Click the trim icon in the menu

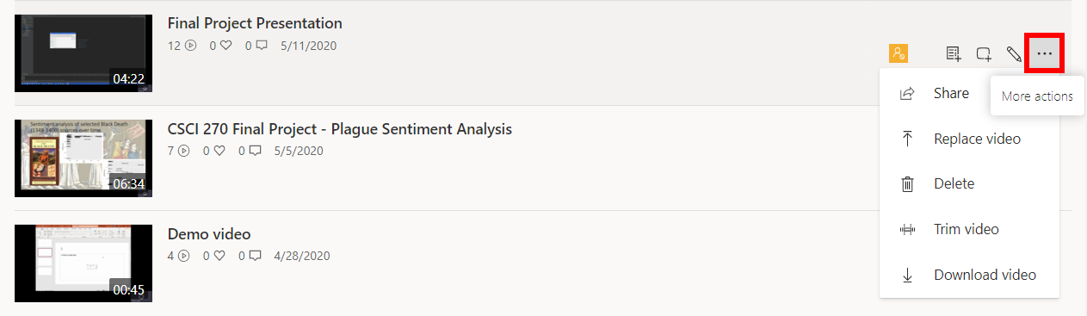pos(907,229)
